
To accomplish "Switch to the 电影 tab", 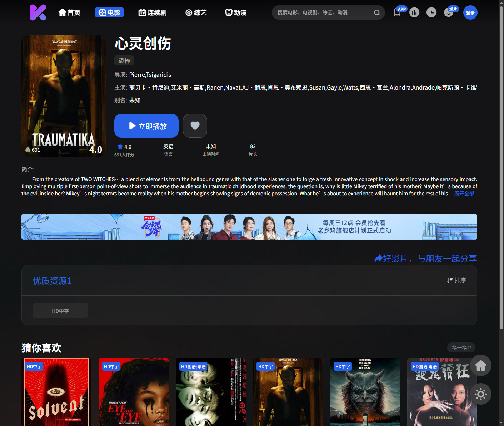I will 109,12.
